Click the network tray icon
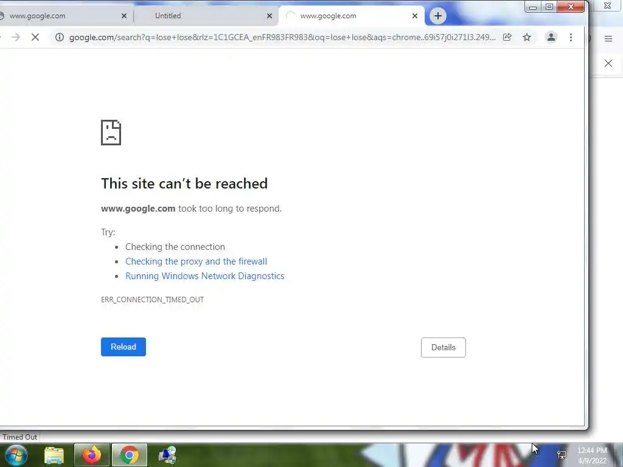Viewport: 623px width, 467px height. coord(562,455)
